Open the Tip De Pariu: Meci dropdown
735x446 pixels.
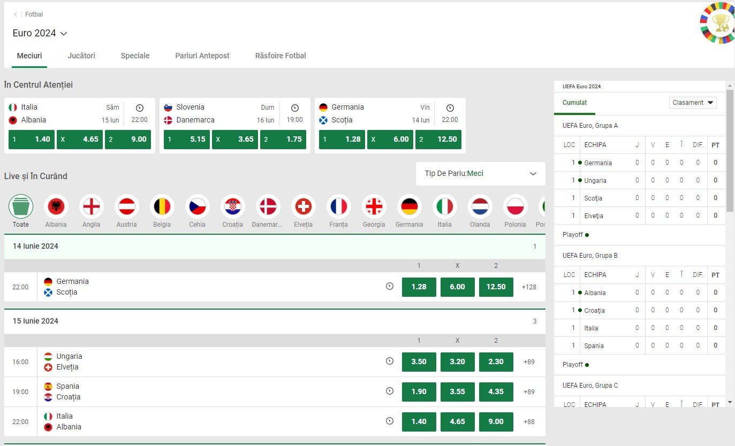[481, 174]
